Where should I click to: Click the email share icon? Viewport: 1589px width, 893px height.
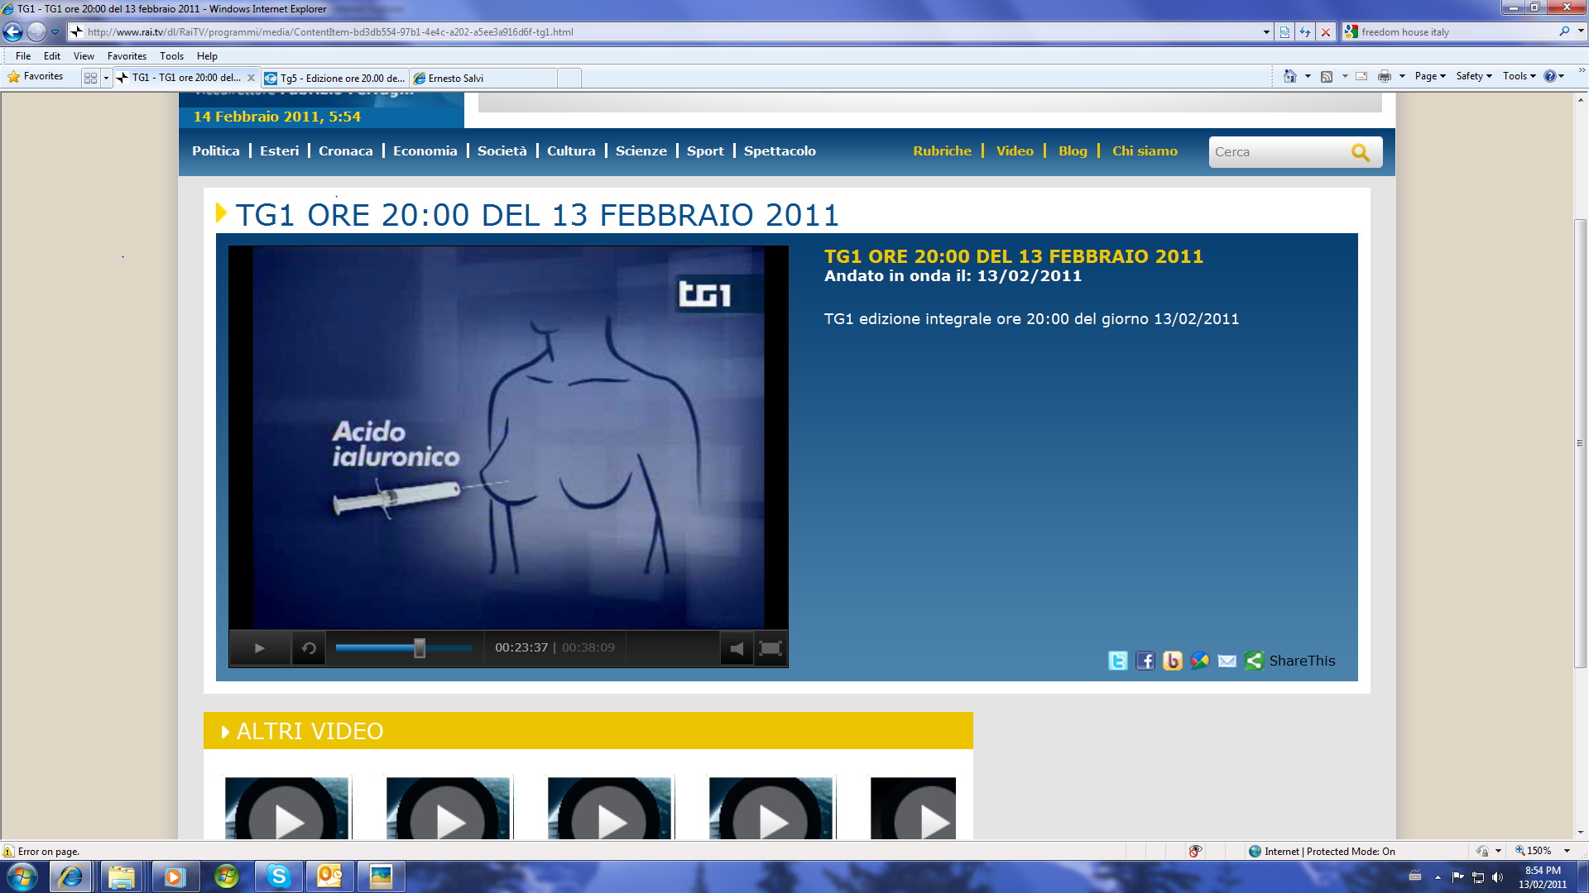pyautogui.click(x=1227, y=661)
